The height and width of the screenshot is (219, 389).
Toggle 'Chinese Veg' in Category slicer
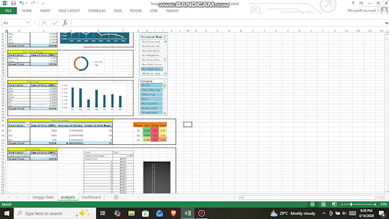click(x=152, y=95)
